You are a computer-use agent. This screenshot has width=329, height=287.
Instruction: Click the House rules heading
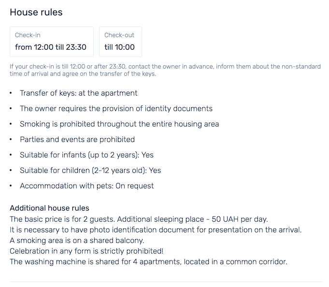36,12
